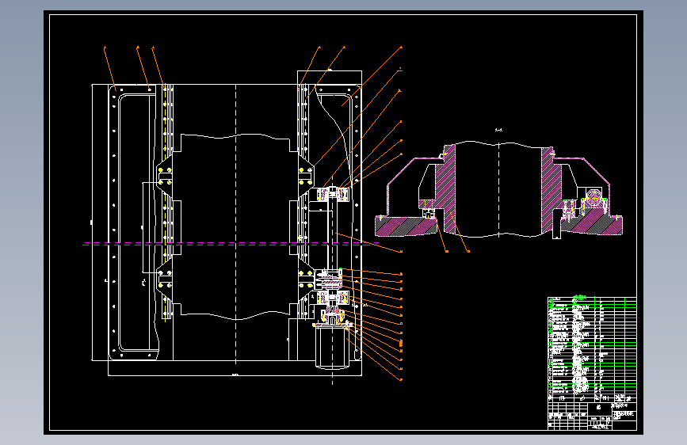Click the coupling directly above the motor
687x445 pixels.
[332, 315]
